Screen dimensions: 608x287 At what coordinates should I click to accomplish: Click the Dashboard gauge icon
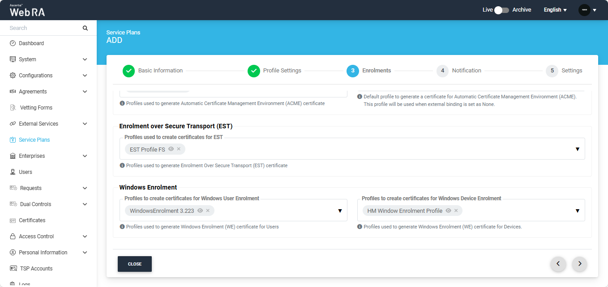13,43
